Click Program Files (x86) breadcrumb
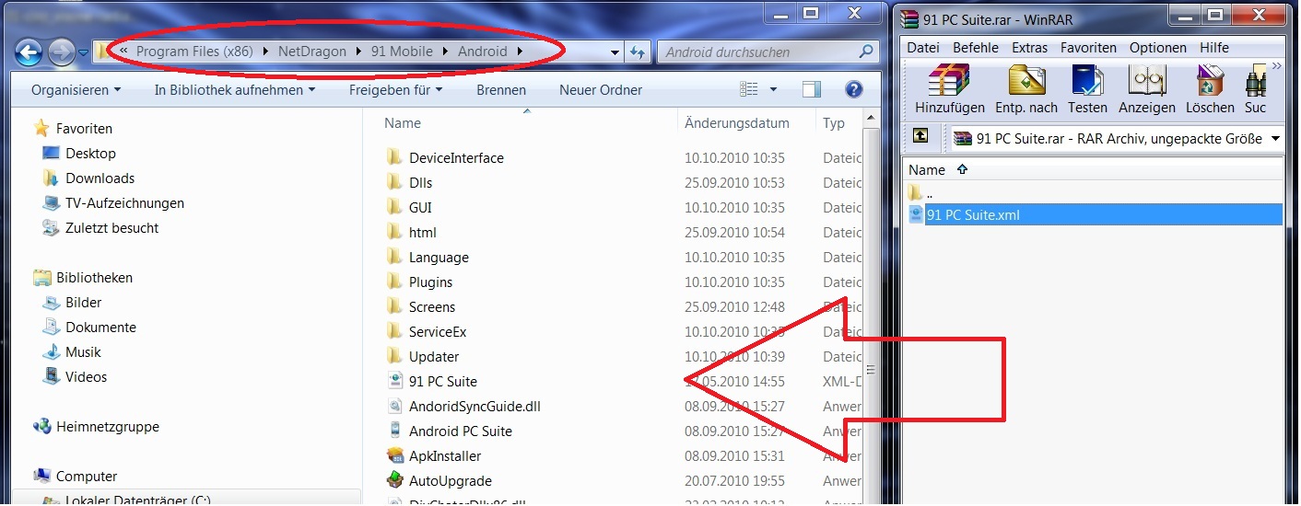This screenshot has height=506, width=1301. [x=193, y=52]
